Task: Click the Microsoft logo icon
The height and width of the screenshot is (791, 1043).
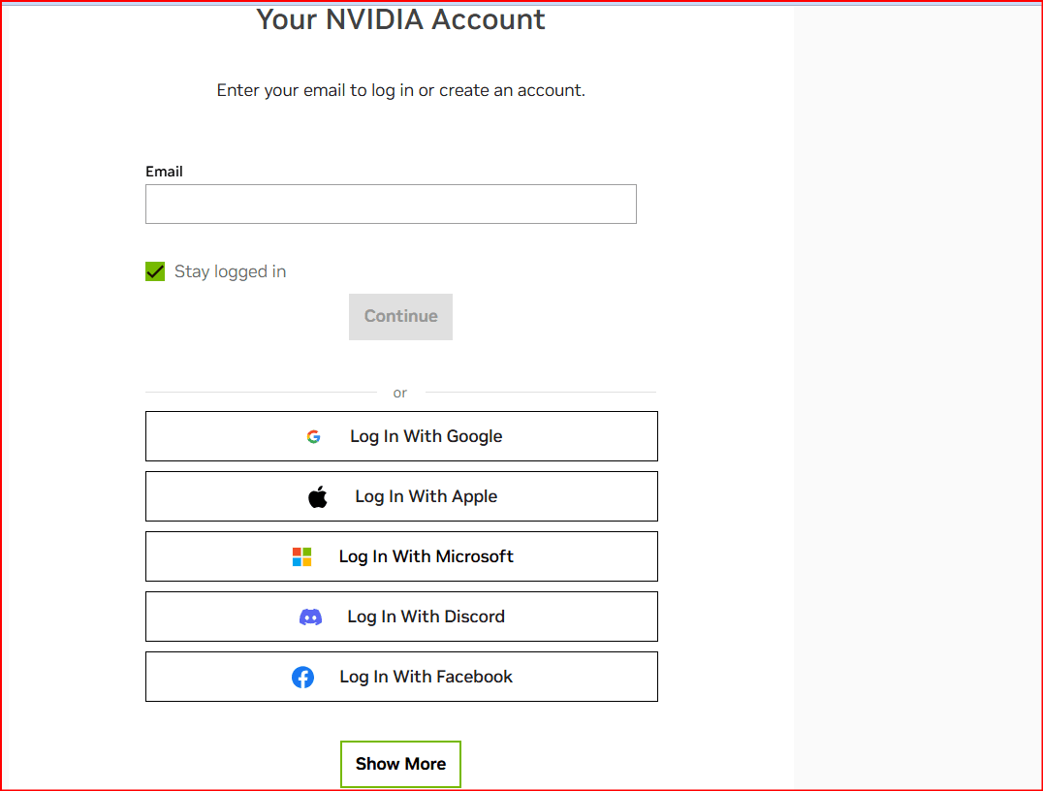Action: click(302, 556)
